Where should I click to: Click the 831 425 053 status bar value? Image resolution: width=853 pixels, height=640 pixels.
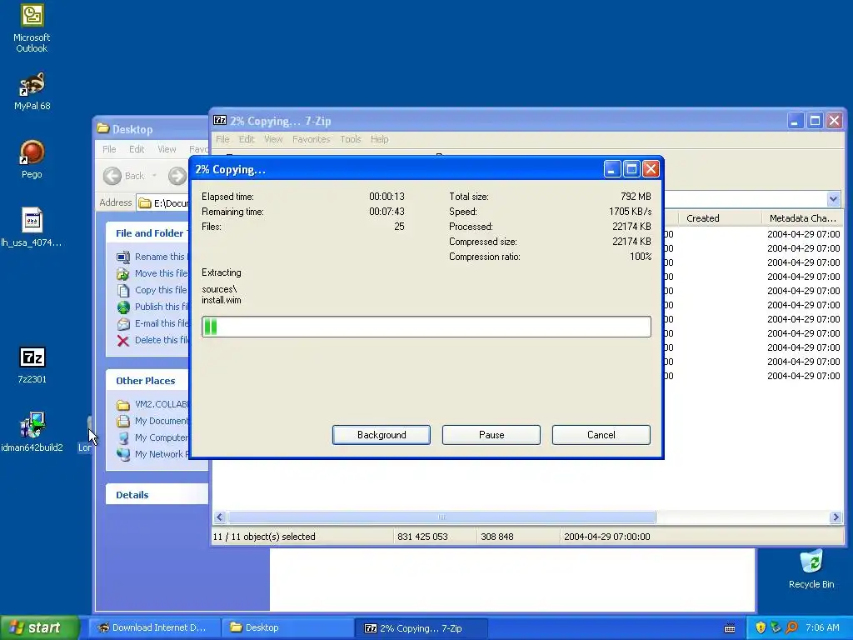pos(422,537)
